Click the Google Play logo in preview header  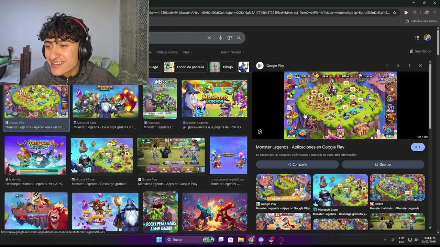tap(260, 66)
